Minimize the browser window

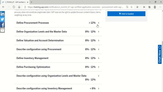150,2
